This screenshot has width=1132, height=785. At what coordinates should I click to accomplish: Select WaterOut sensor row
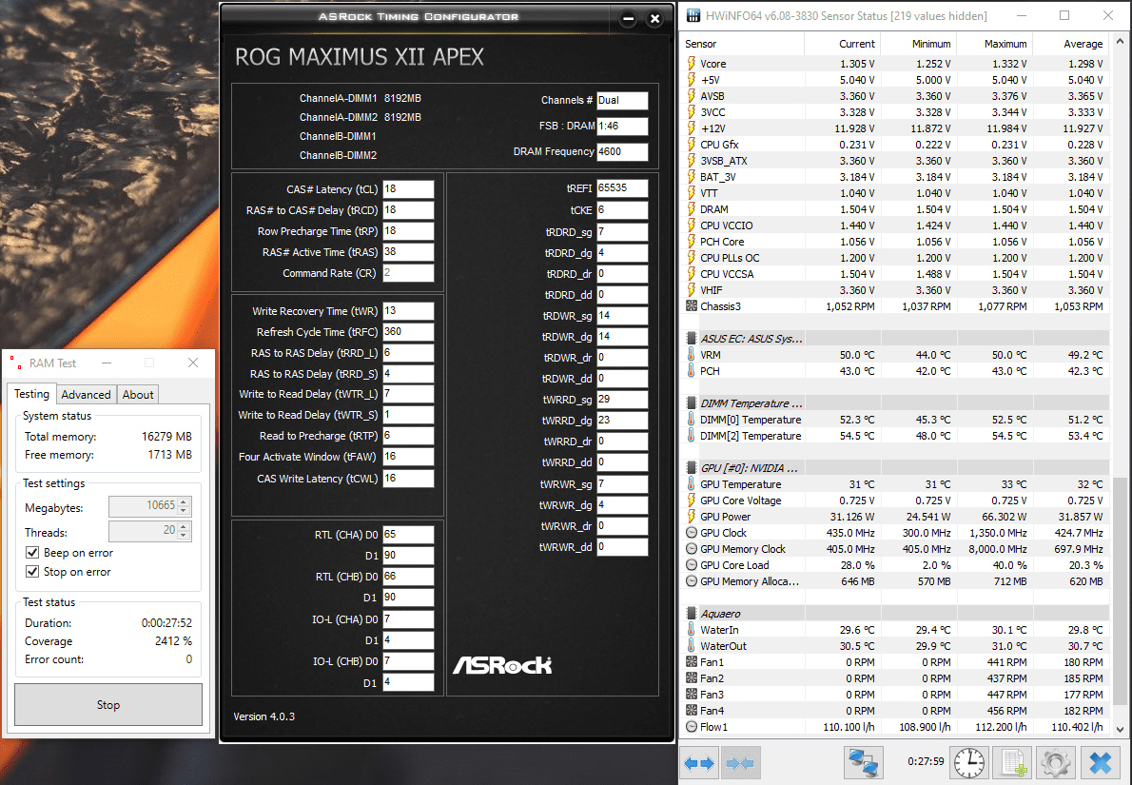coord(895,646)
